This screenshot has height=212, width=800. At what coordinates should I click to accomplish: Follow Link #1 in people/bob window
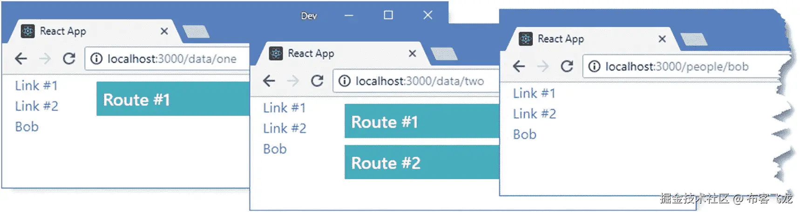pos(534,93)
